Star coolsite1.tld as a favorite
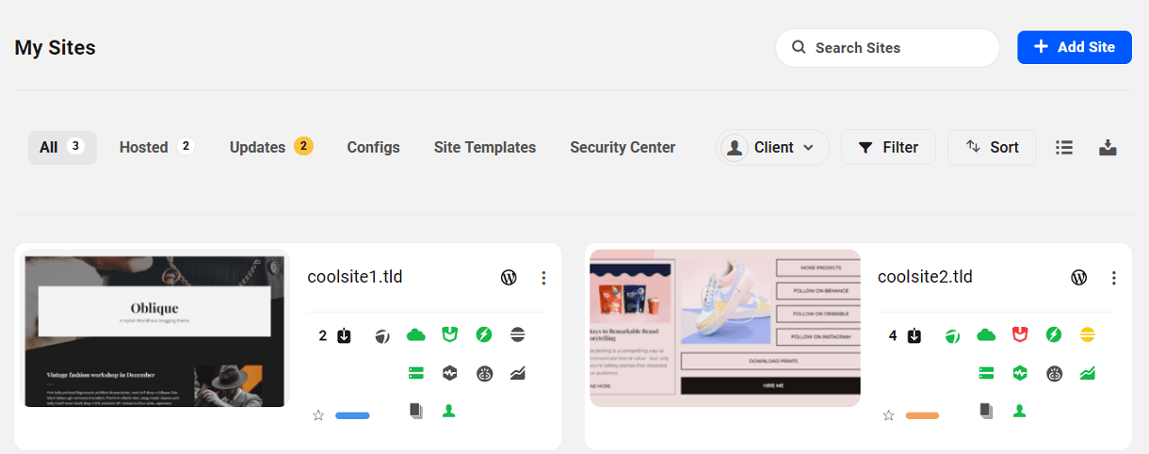This screenshot has width=1149, height=454. pyautogui.click(x=318, y=415)
